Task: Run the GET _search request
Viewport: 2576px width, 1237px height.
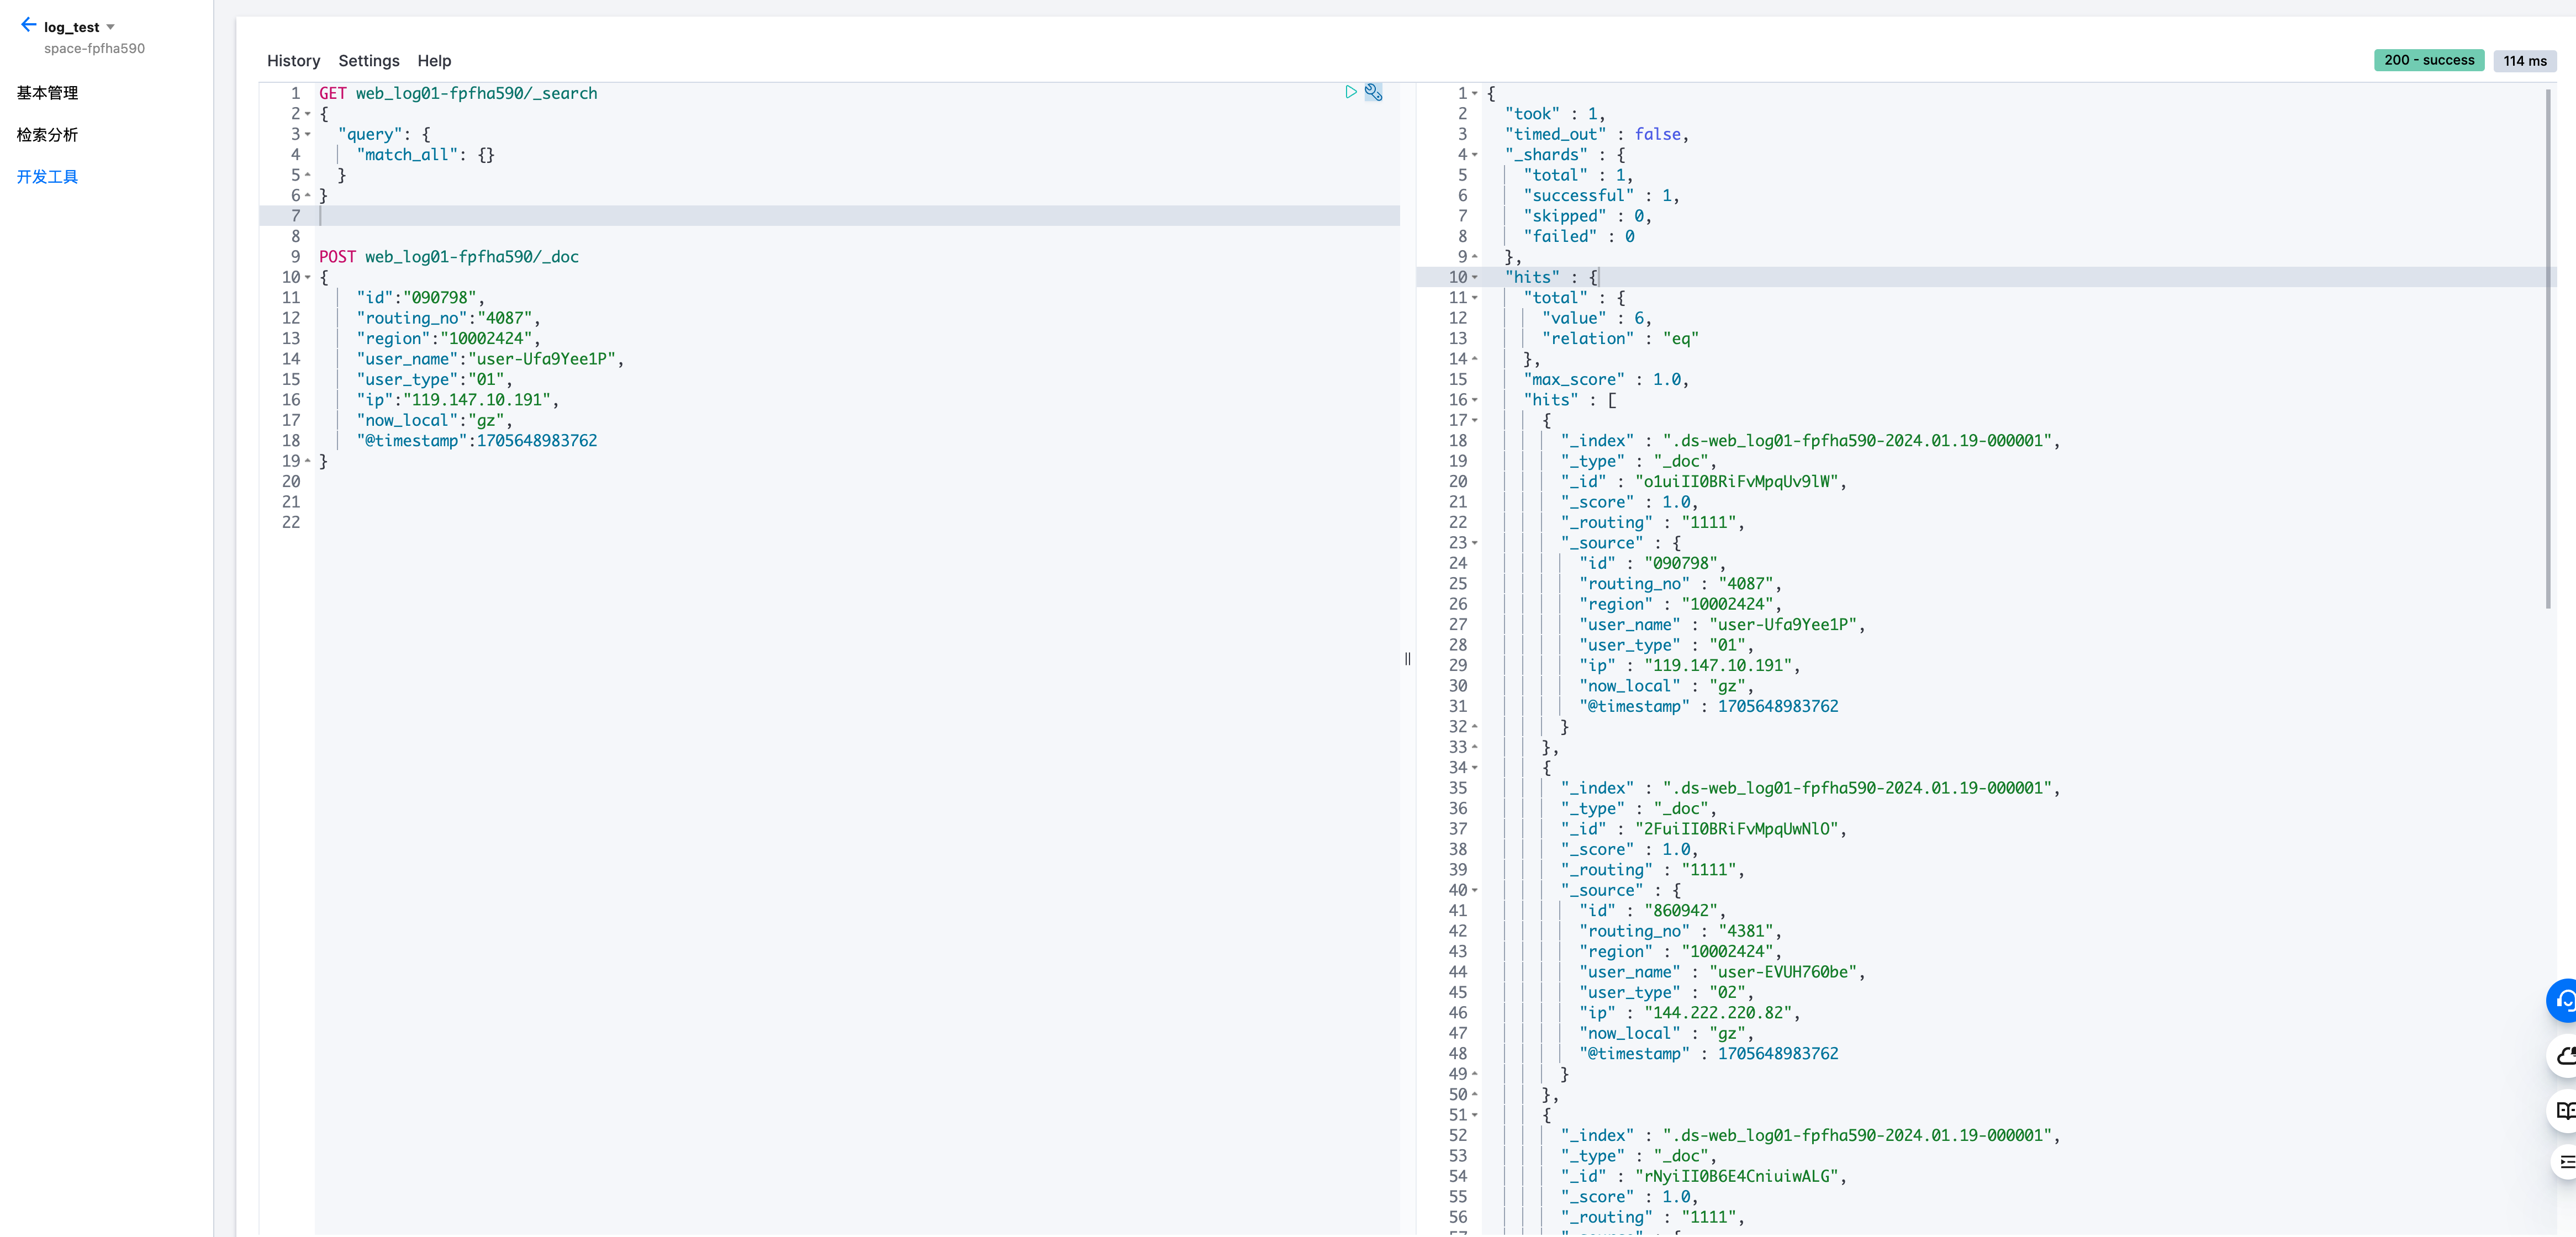Action: [1350, 92]
